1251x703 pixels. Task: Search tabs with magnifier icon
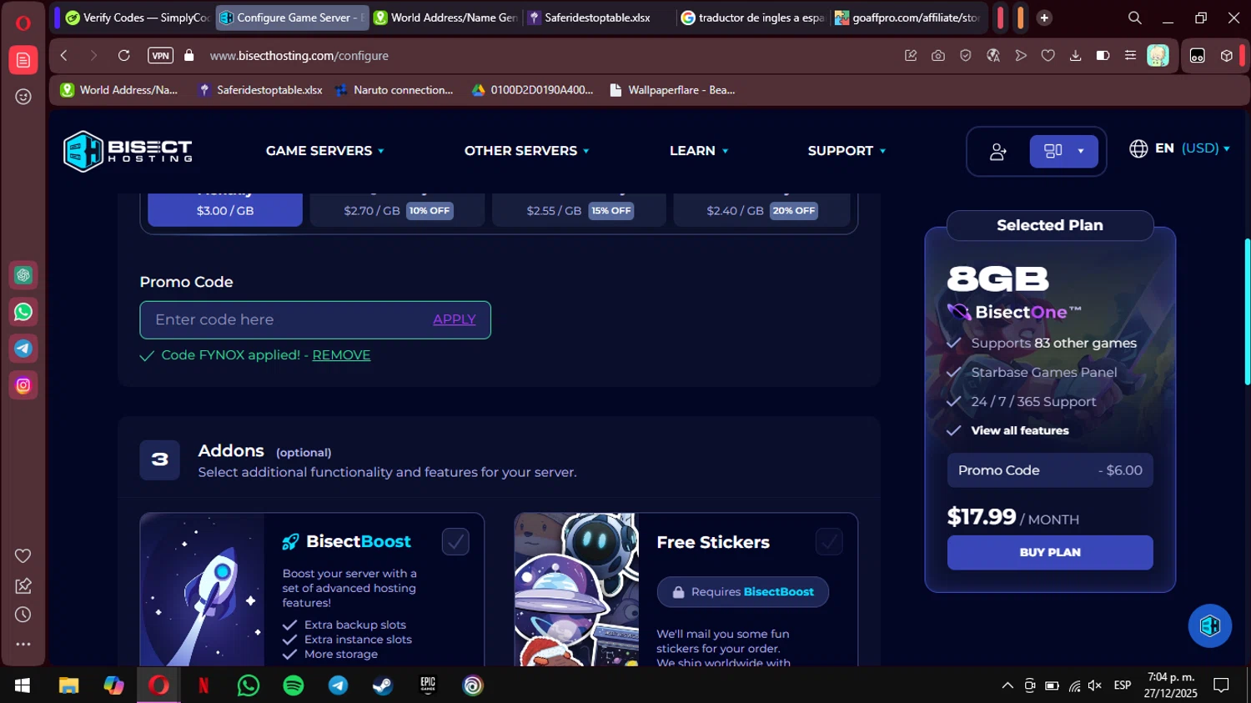1135,18
